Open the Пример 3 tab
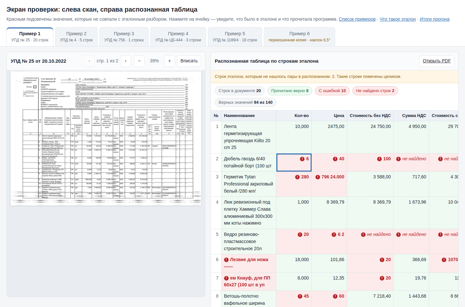This screenshot has width=465, height=307. tap(124, 37)
